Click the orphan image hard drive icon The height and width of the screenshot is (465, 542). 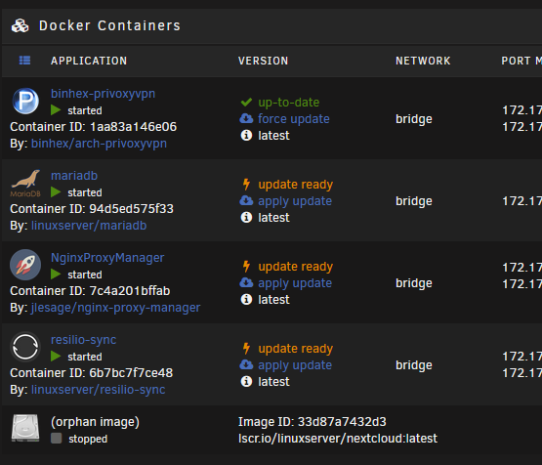coord(25,428)
